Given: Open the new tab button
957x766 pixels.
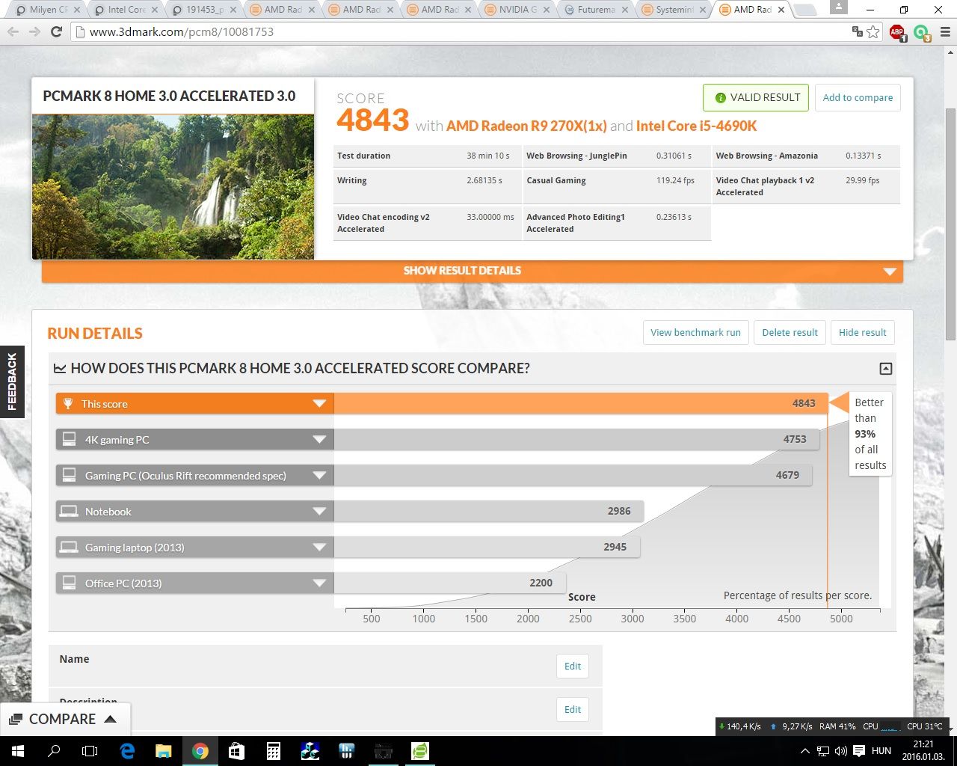Looking at the screenshot, I should pos(804,10).
